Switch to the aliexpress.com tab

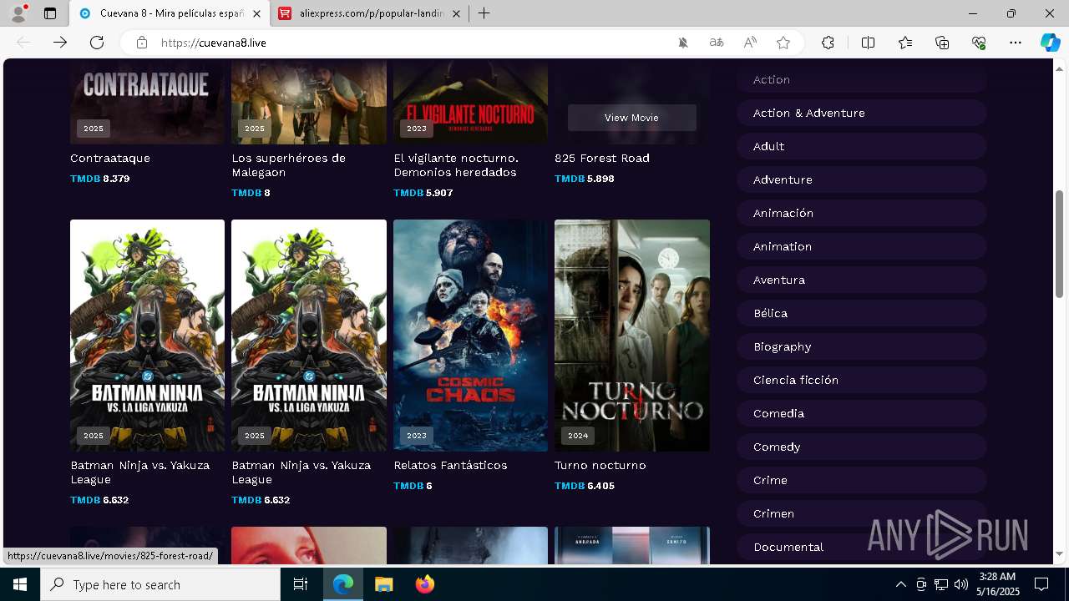pos(370,13)
